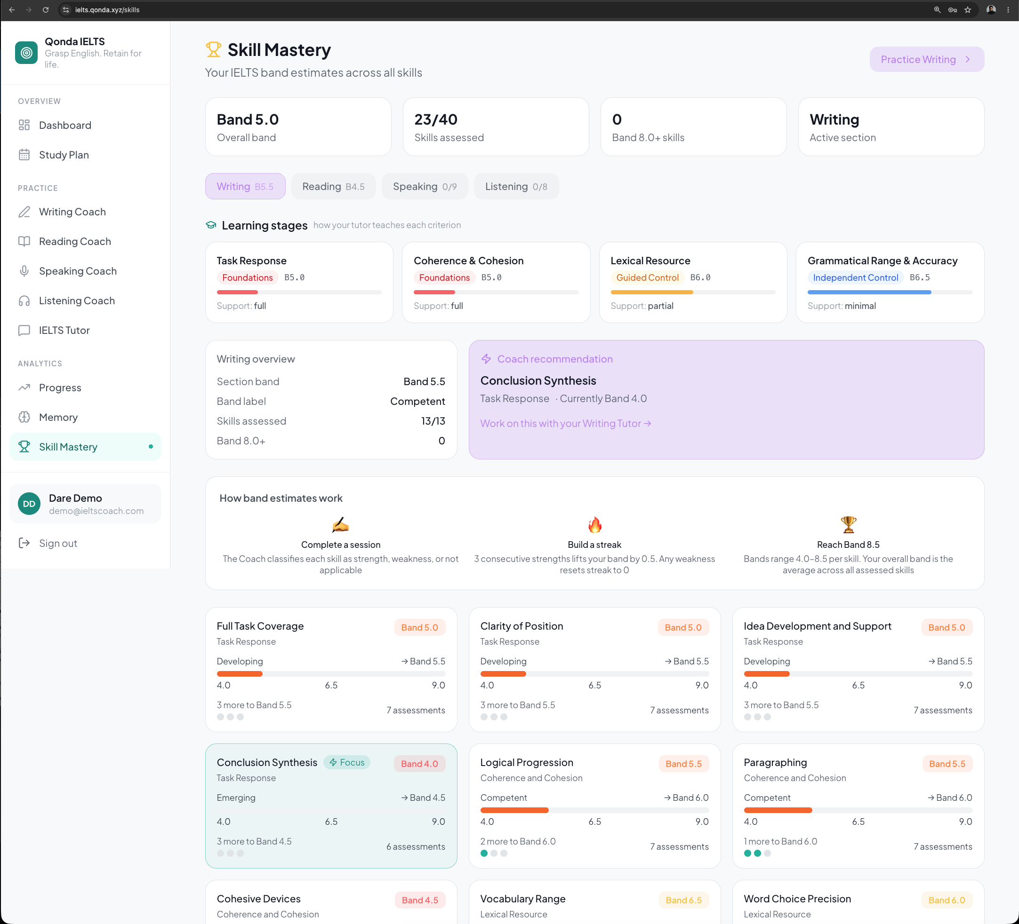The width and height of the screenshot is (1019, 924).
Task: Open Writing Coach pencil icon
Action: [x=24, y=212]
